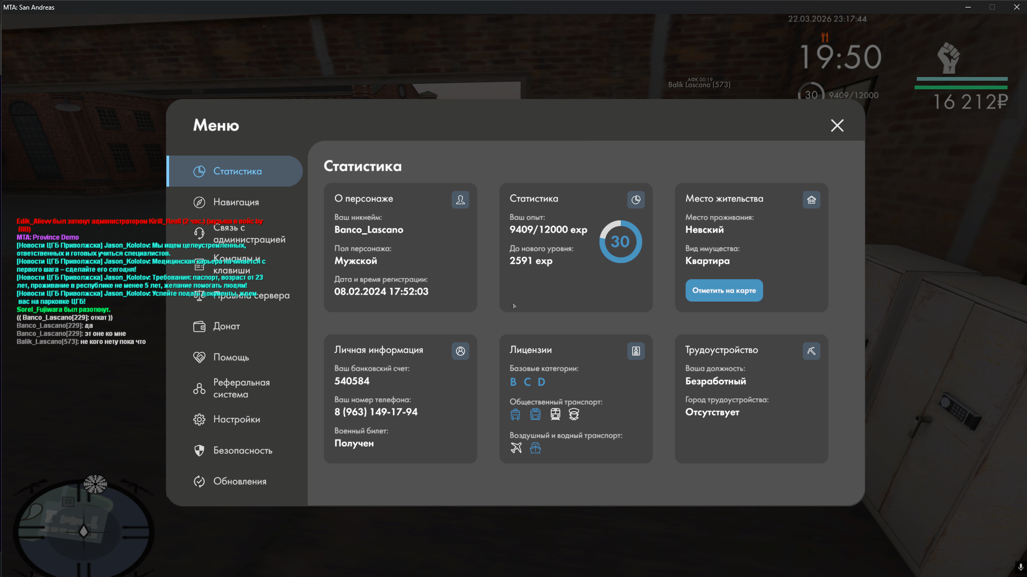Image resolution: width=1027 pixels, height=577 pixels.
Task: Click the level 30 circular progress ring
Action: [x=620, y=242]
